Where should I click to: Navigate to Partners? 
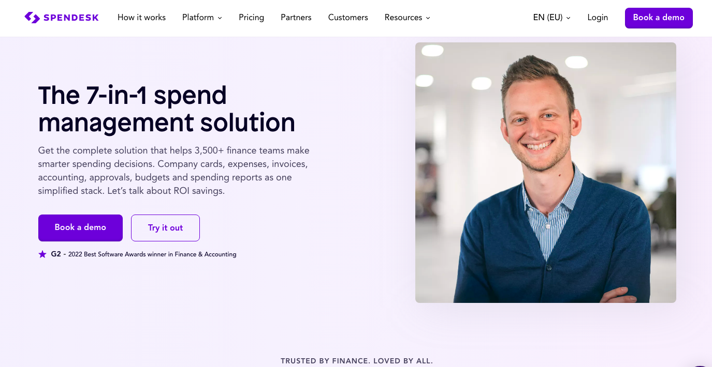(296, 18)
